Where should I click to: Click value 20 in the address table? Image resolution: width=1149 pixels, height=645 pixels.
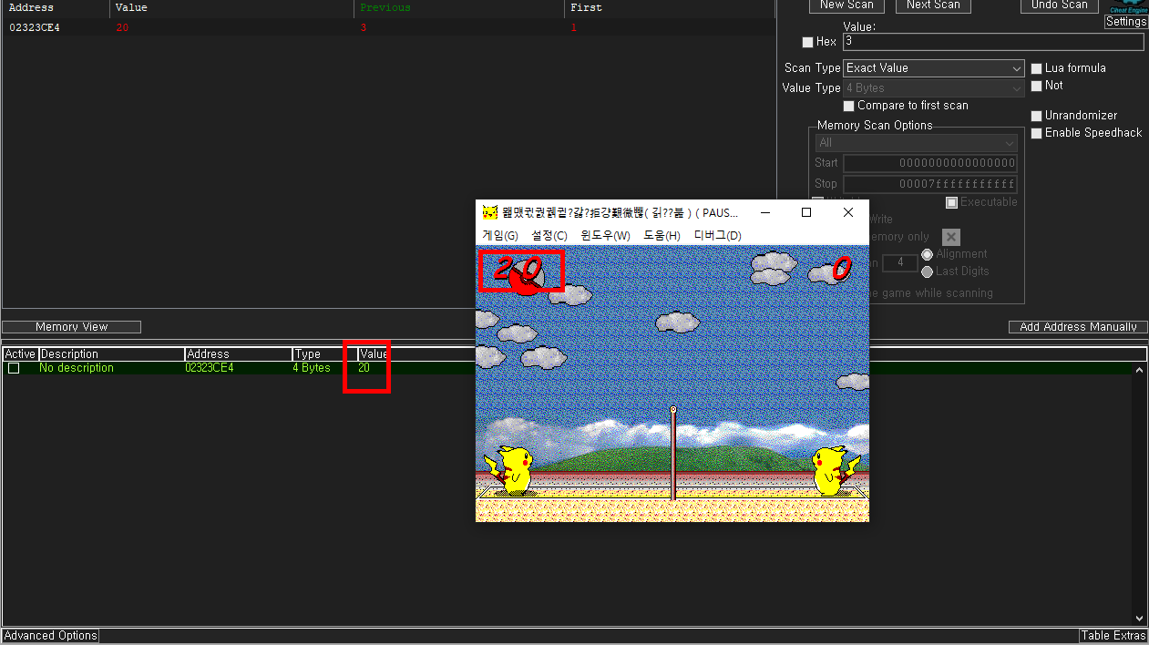point(364,368)
